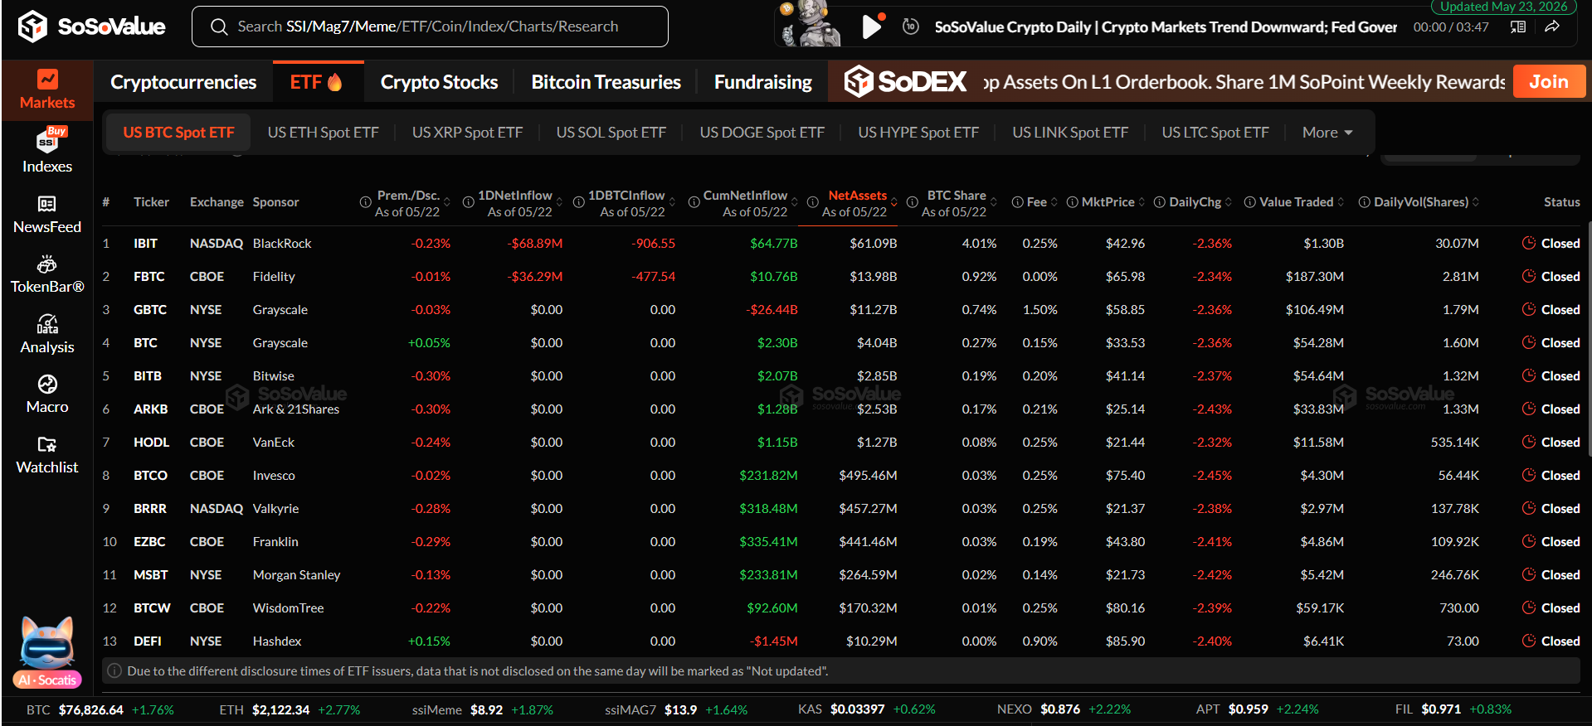The width and height of the screenshot is (1592, 726).
Task: Sort by Prem./Dsc. arrows
Action: point(447,202)
